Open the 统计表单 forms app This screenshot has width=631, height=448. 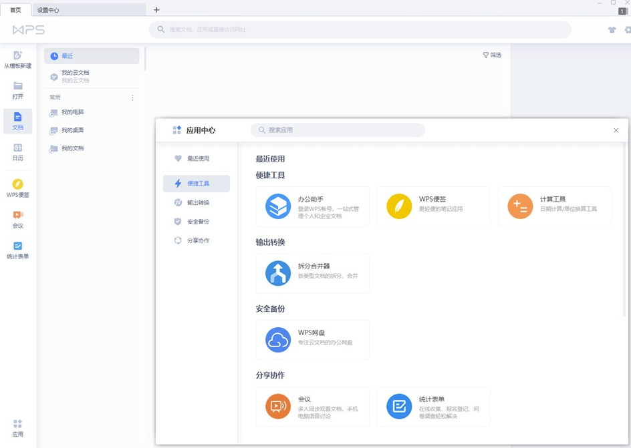[433, 405]
